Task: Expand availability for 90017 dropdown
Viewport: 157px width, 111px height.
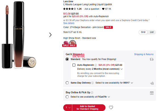Action: coord(132,83)
